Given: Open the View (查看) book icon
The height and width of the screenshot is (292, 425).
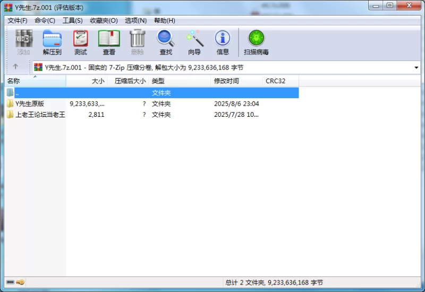Looking at the screenshot, I should pos(109,42).
